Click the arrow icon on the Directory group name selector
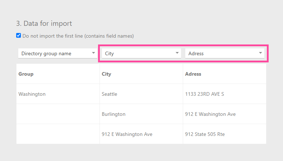The width and height of the screenshot is (283, 161). click(94, 53)
